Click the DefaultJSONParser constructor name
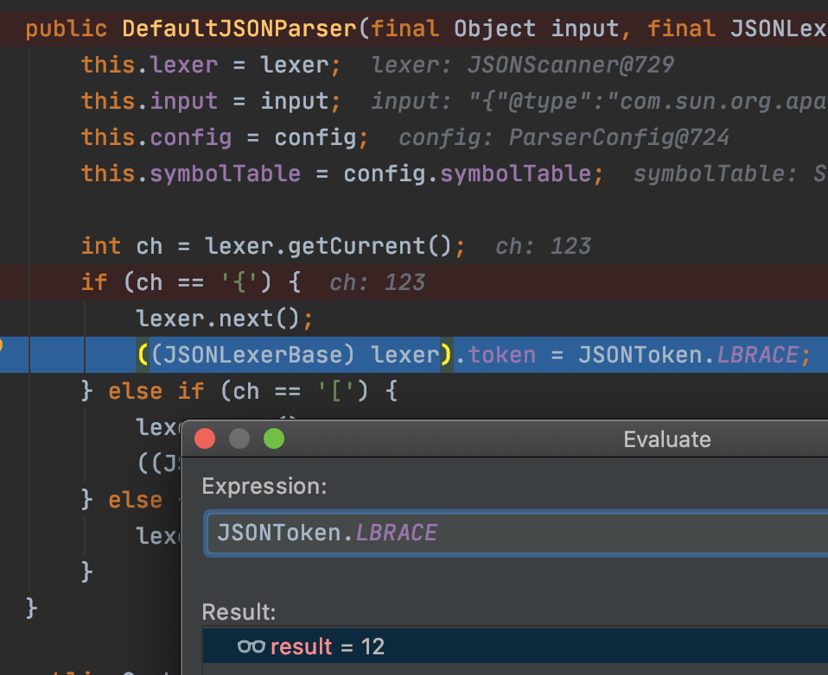 (x=239, y=28)
